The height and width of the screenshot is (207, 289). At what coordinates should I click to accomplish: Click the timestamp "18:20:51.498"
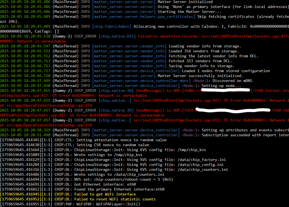click(37, 135)
